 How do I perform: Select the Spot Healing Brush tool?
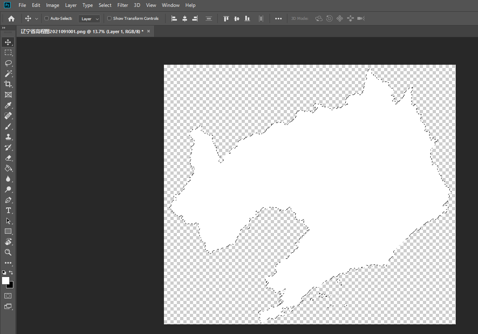(x=8, y=116)
